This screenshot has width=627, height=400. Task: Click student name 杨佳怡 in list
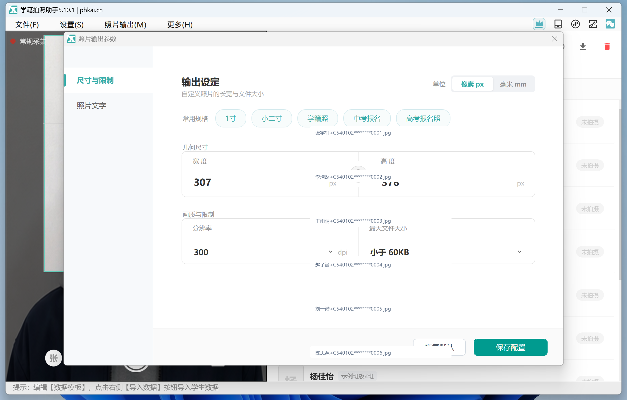pyautogui.click(x=322, y=376)
